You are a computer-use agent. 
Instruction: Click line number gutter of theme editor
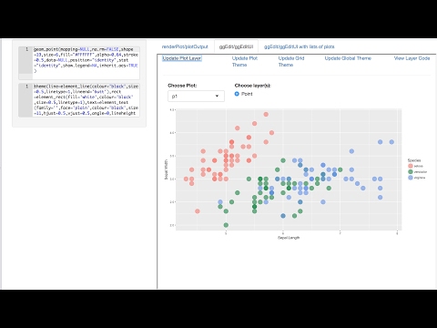pos(25,99)
